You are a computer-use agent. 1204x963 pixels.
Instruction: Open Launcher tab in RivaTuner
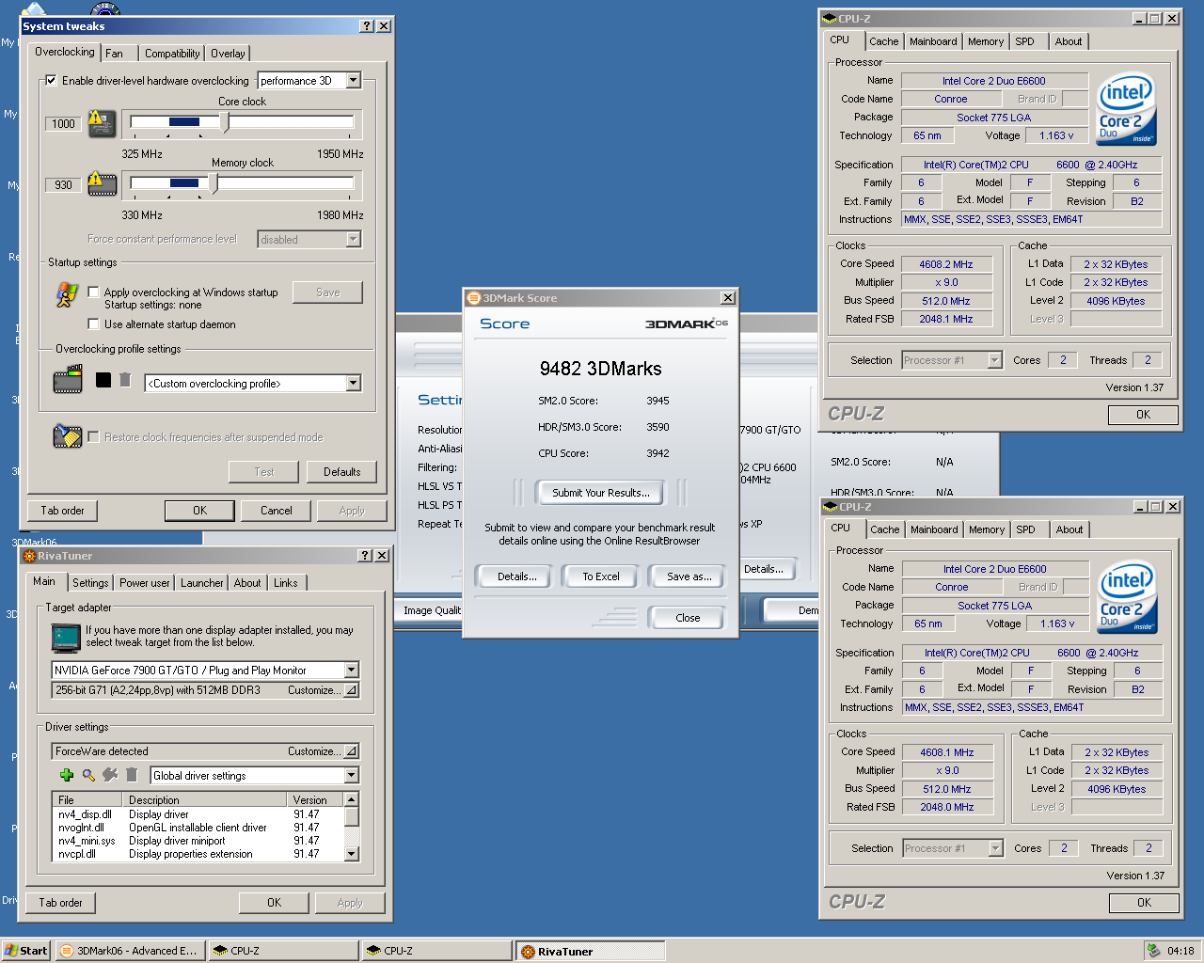click(202, 583)
